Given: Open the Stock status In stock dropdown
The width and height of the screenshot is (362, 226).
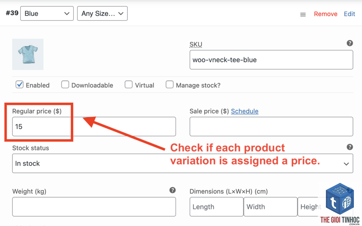Looking at the screenshot, I should (x=183, y=163).
